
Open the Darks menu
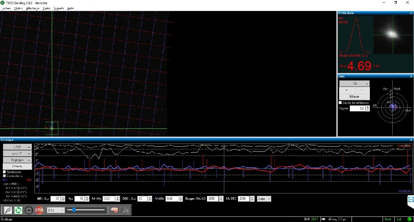click(47, 8)
